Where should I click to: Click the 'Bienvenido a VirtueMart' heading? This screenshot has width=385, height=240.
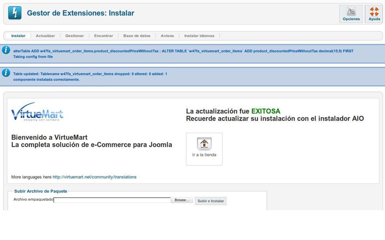[49, 137]
